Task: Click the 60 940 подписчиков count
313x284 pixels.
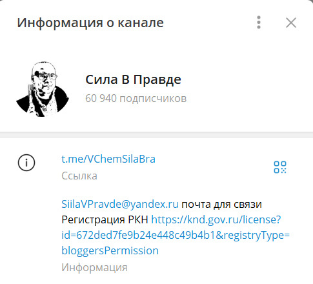Action: (x=136, y=98)
